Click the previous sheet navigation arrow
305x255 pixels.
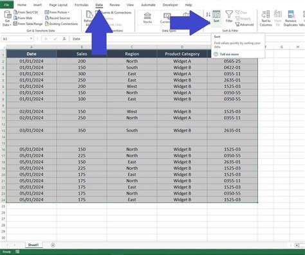pos(8,245)
